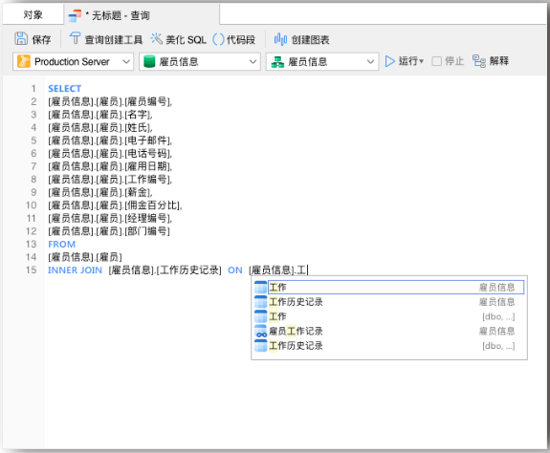Place cursor after [雇员信息].工 on line 15

tap(307, 270)
